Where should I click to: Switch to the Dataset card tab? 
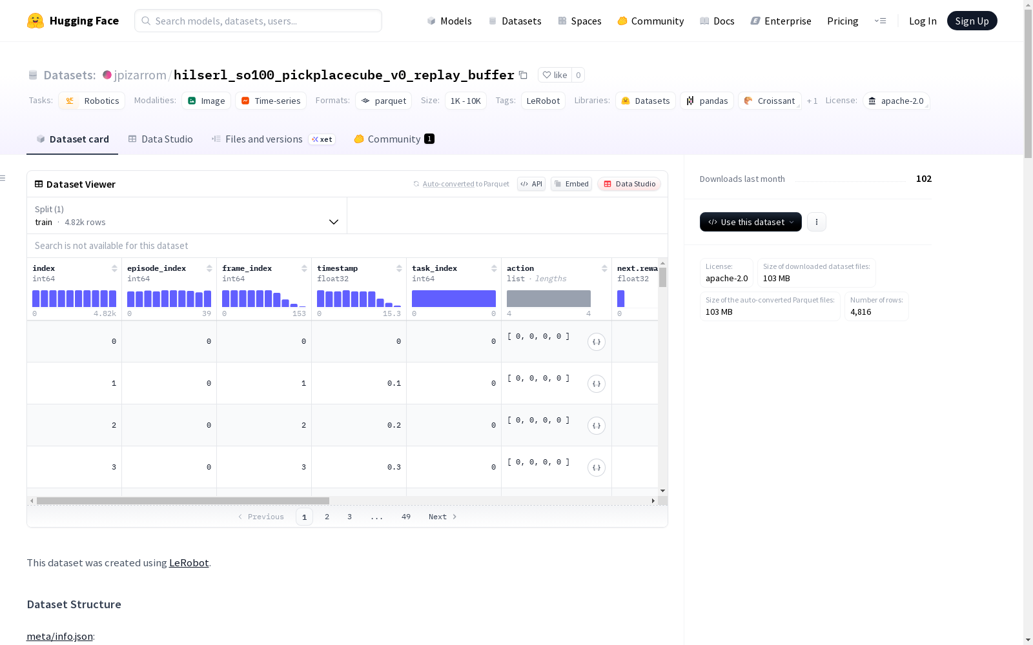(x=72, y=139)
